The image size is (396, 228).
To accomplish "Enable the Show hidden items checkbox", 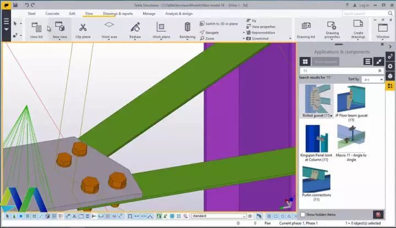I will click(x=303, y=214).
